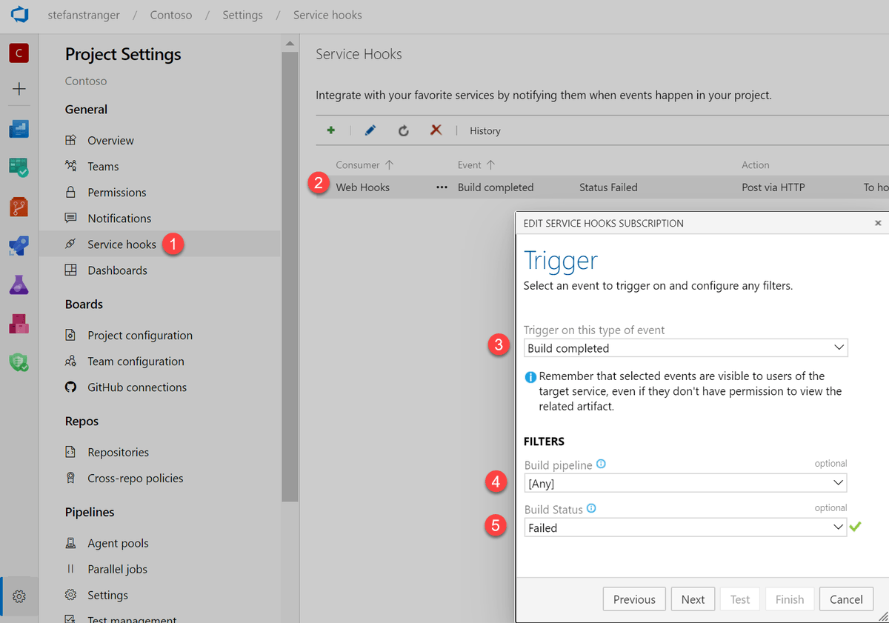This screenshot has height=623, width=889.
Task: Click the Finish button in dialog
Action: (x=790, y=599)
